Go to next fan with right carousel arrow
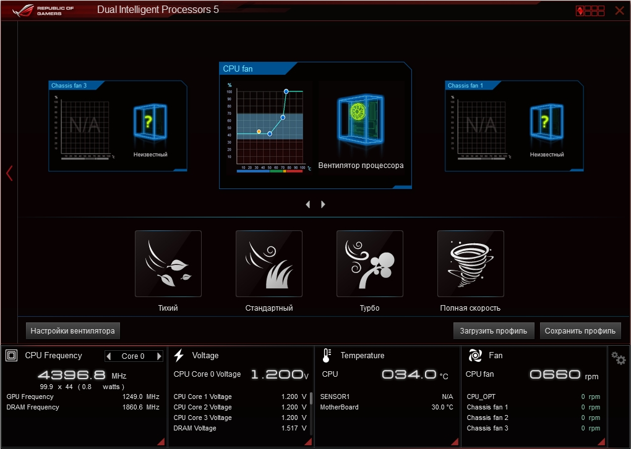 [323, 204]
